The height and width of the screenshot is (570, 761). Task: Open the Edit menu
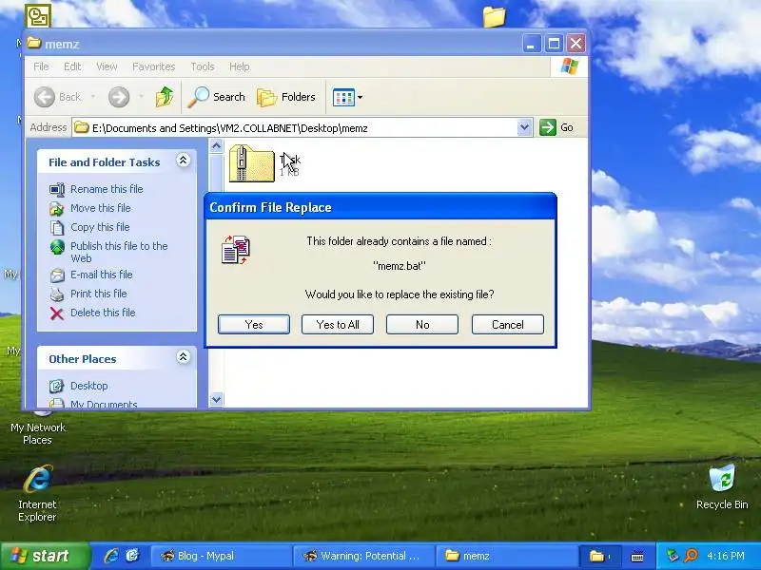[x=72, y=66]
